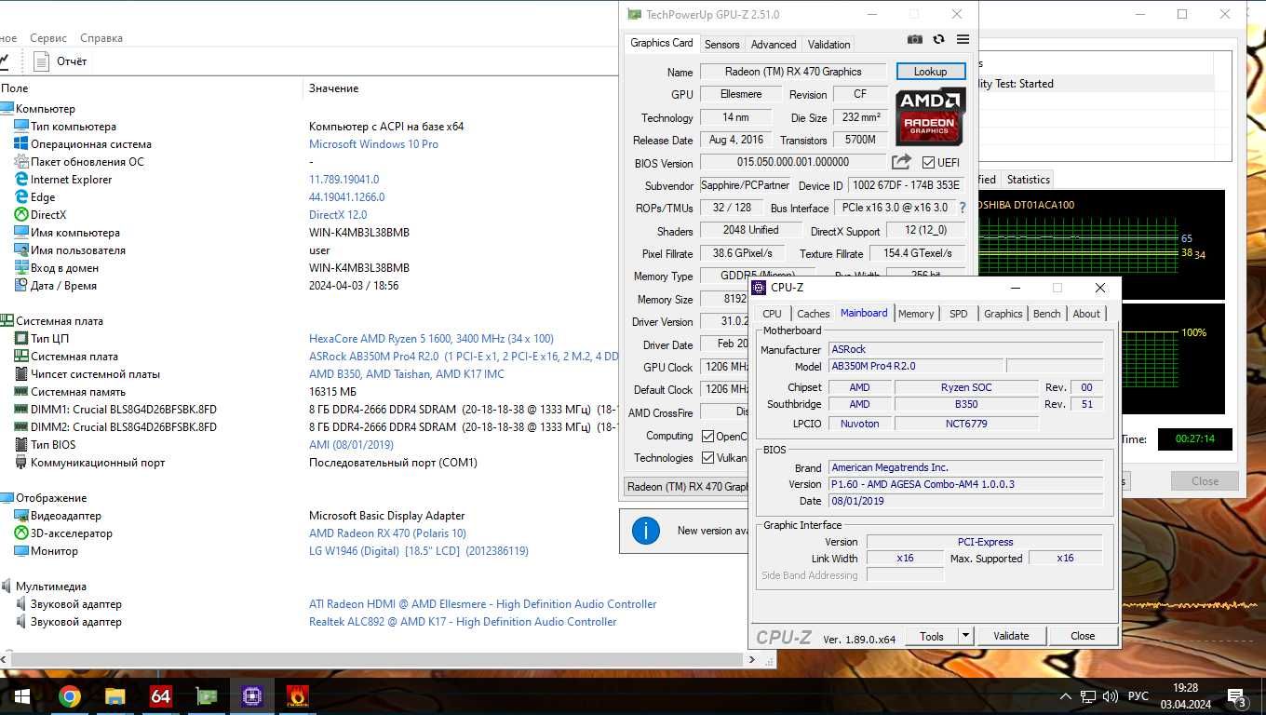Click the GPU-Z refresh icon

[x=938, y=39]
